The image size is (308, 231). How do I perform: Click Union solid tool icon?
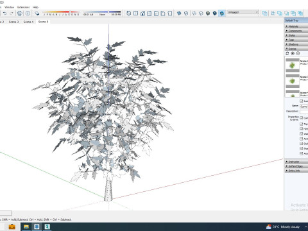click(x=280, y=13)
